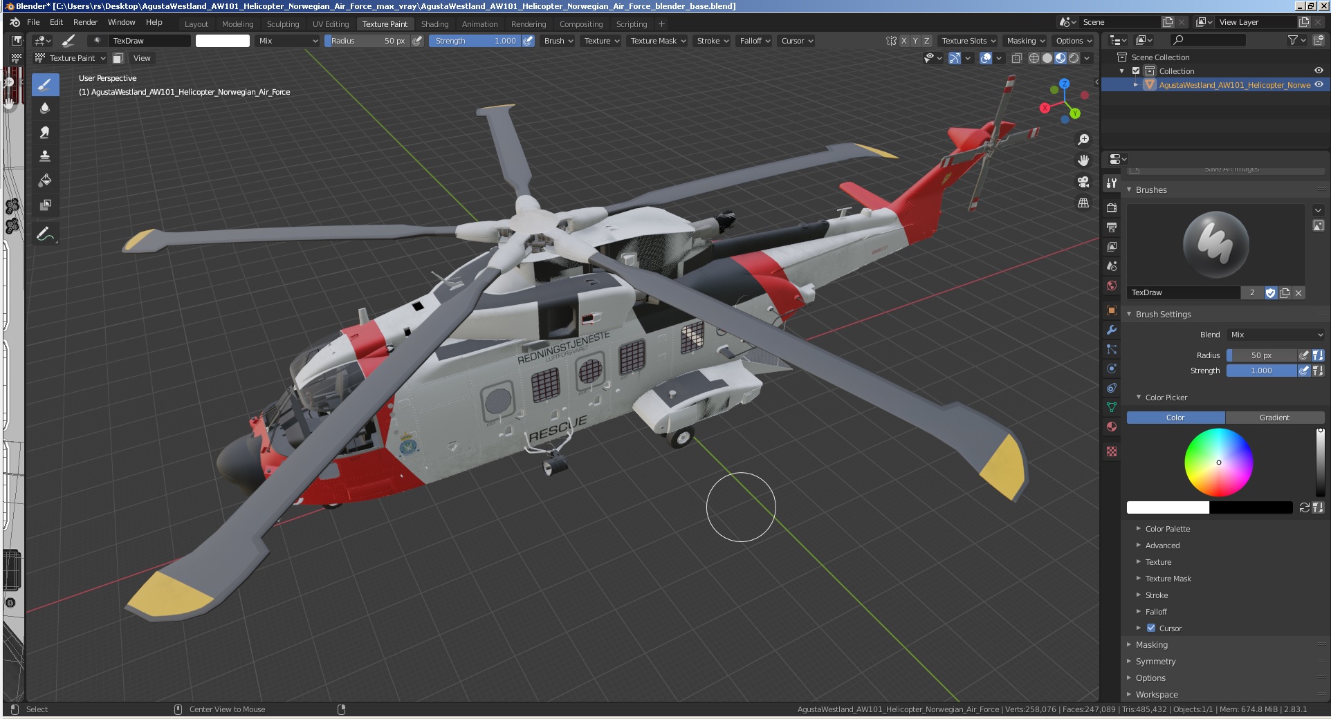Open the Render properties tab
The image size is (1331, 719).
point(1112,207)
